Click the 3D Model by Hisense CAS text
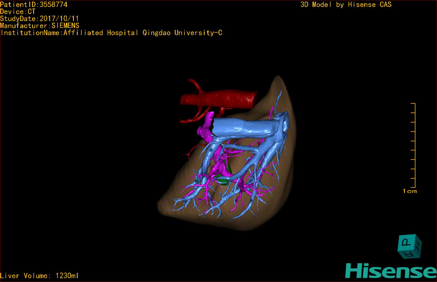 [x=346, y=5]
